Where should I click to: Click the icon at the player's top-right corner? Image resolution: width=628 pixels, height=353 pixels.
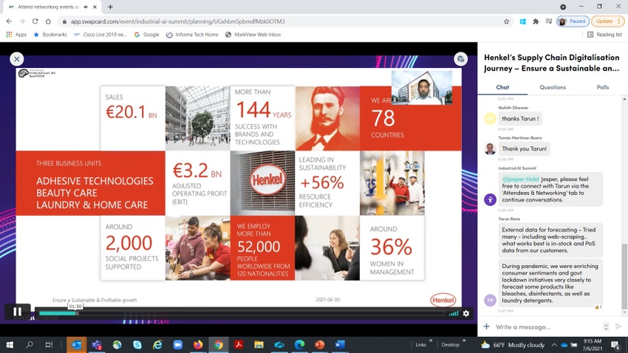point(460,59)
